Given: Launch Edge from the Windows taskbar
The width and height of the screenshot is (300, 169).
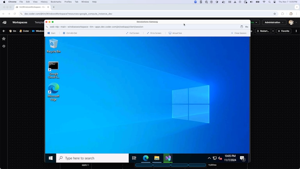Looking at the screenshot, I should pyautogui.click(x=146, y=158).
